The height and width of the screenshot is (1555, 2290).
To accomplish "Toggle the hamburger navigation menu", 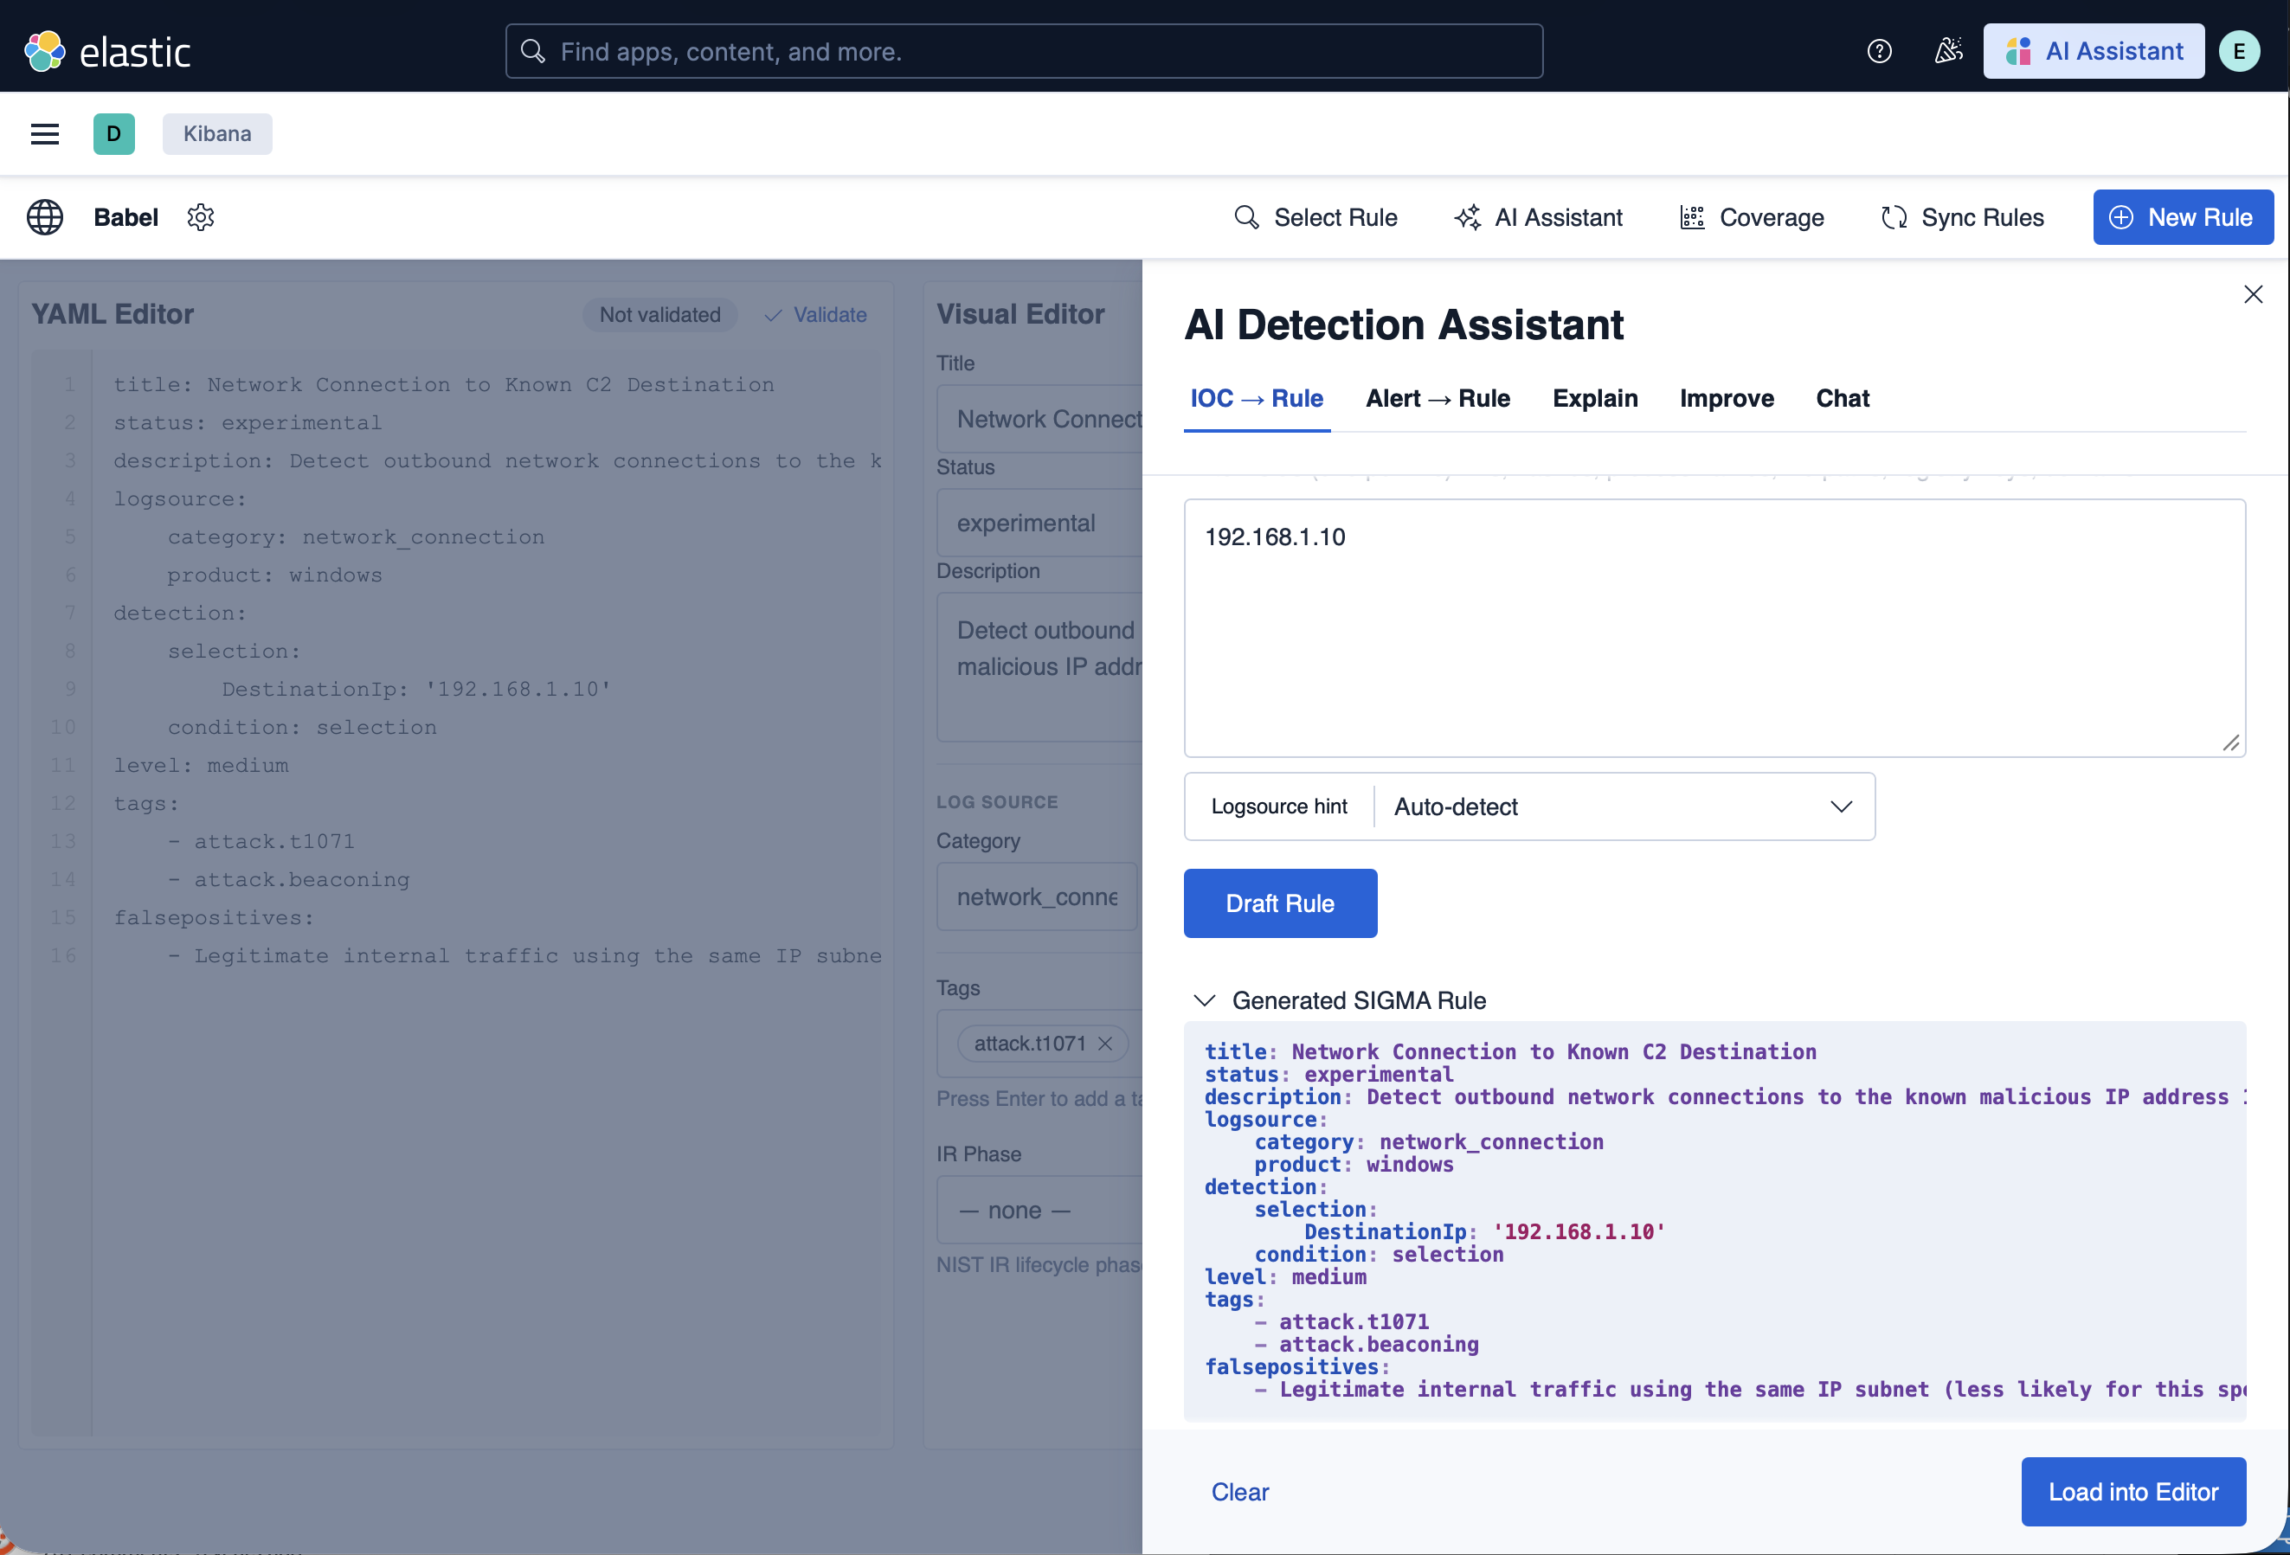I will click(45, 134).
